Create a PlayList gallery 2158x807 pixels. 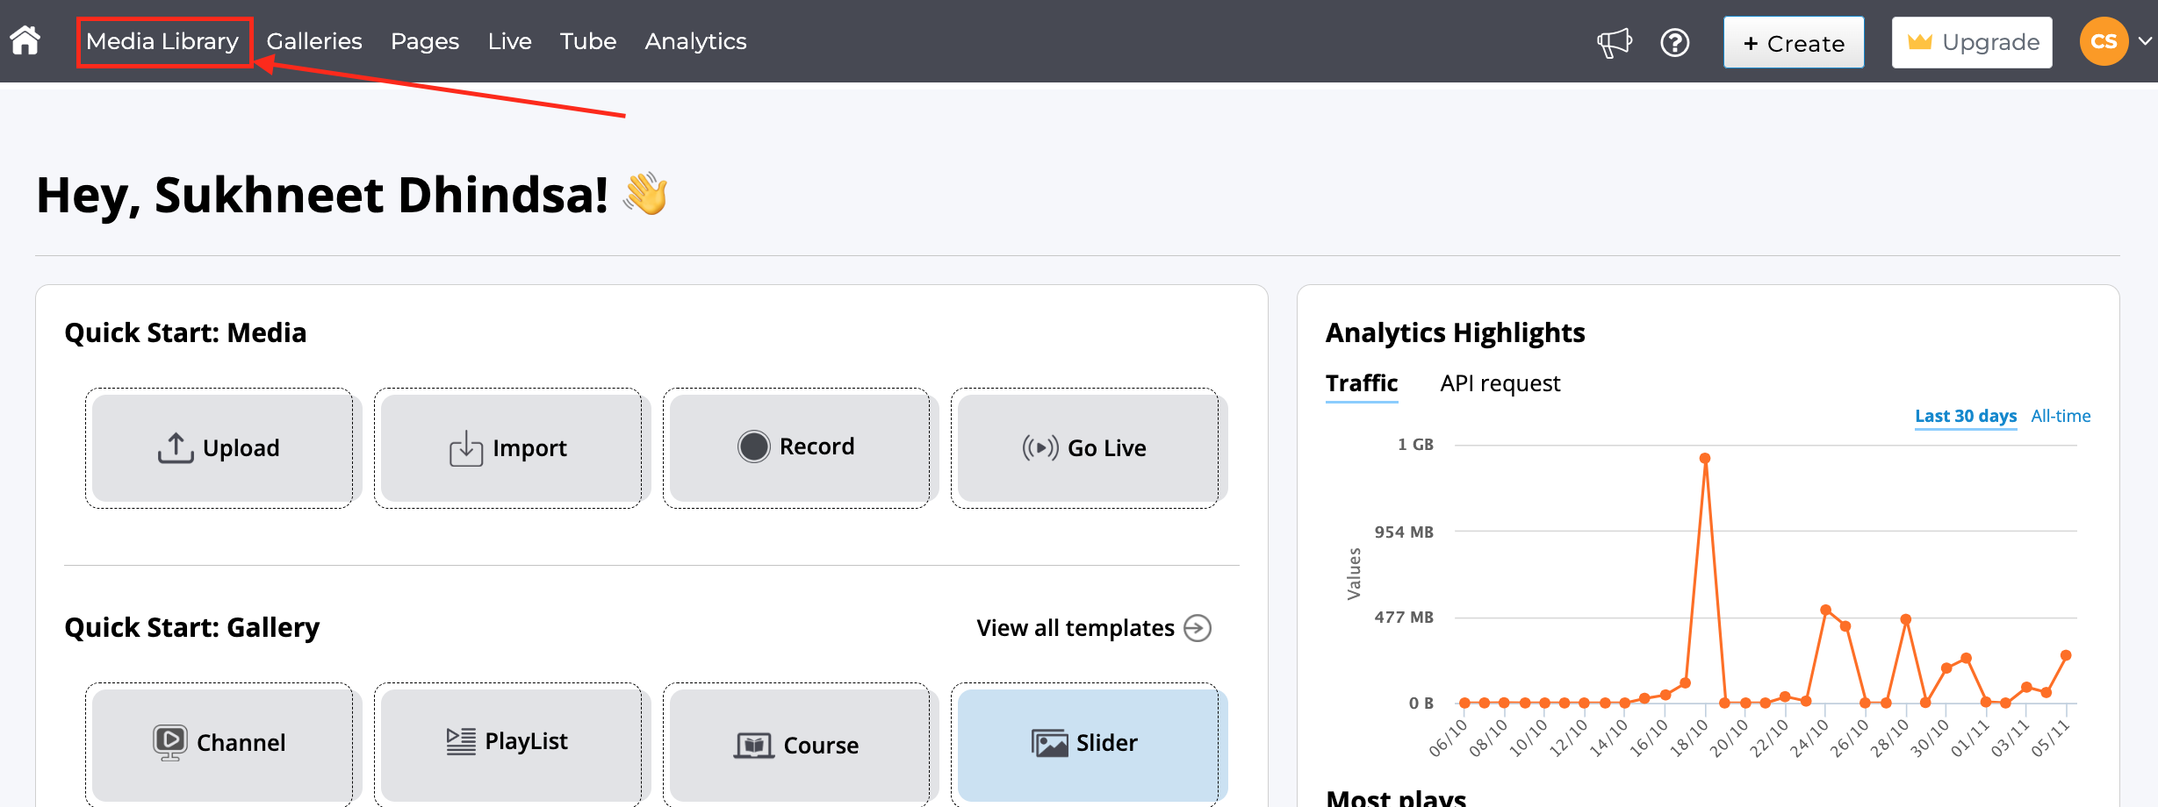click(508, 742)
